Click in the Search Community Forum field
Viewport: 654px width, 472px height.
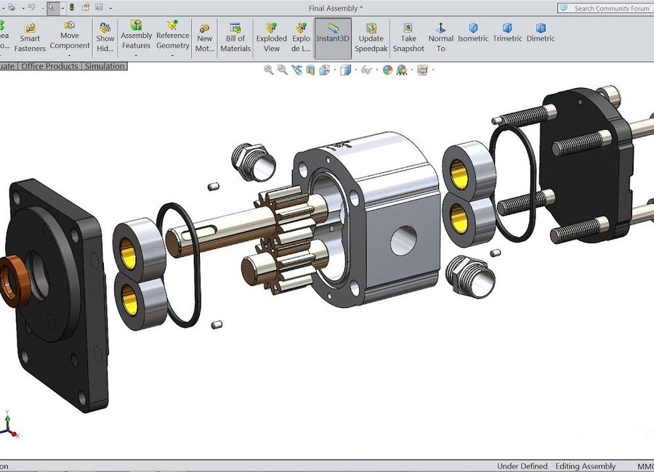click(x=605, y=8)
